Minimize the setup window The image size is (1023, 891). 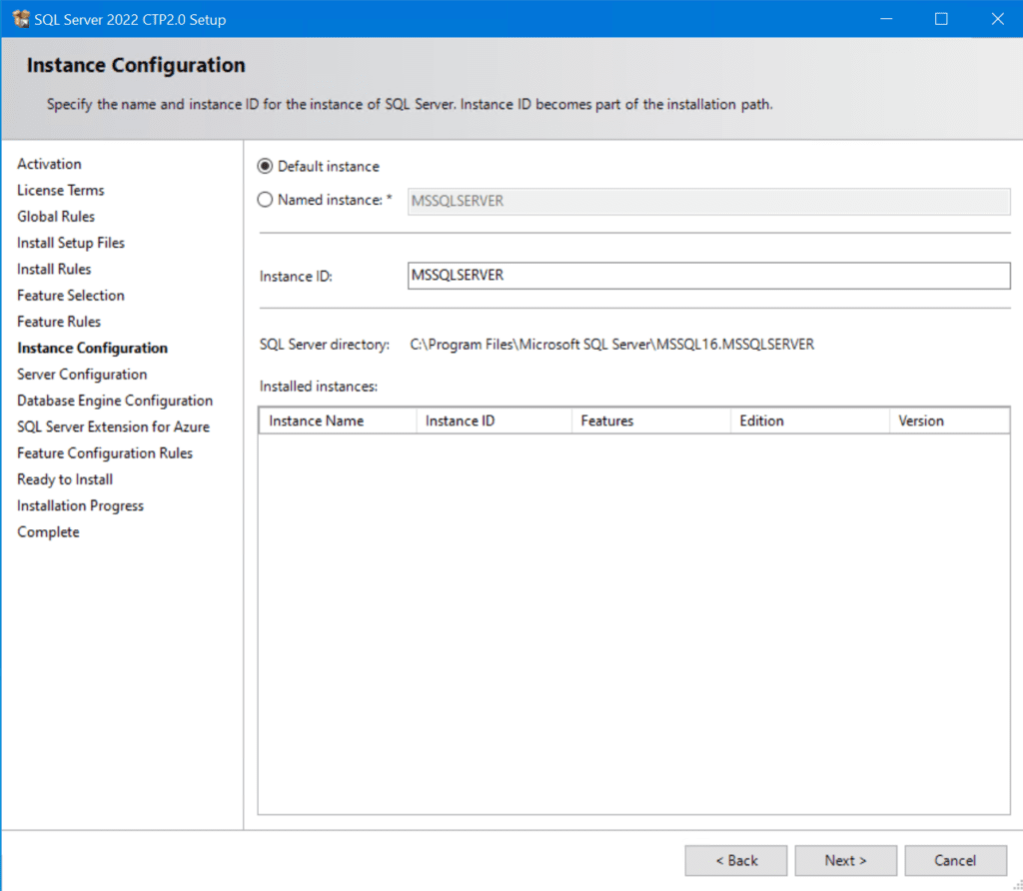pyautogui.click(x=886, y=19)
